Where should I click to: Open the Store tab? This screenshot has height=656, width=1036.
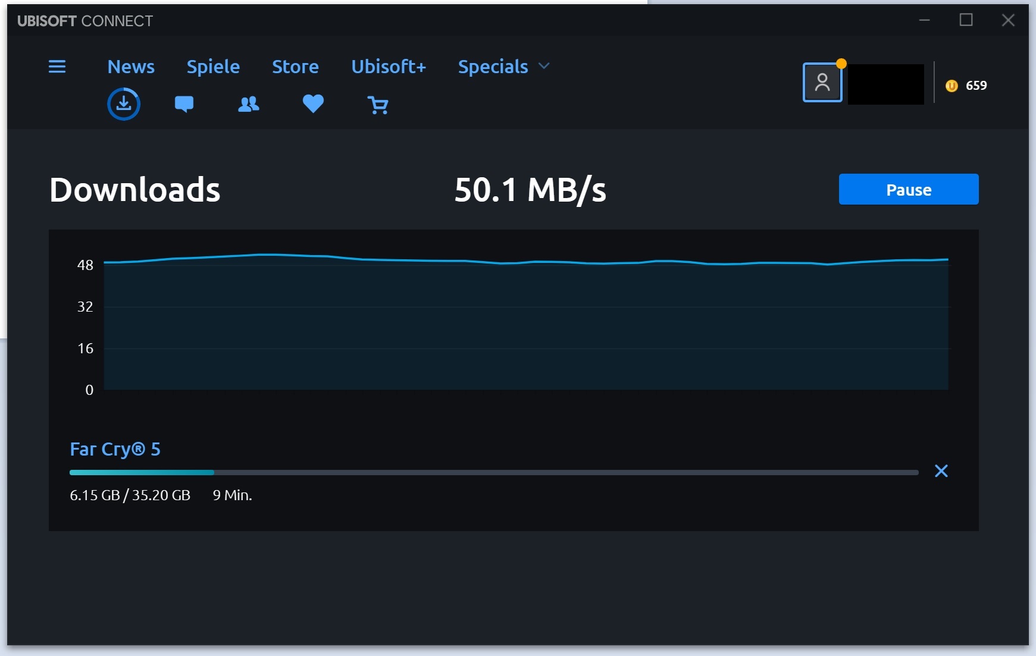coord(295,67)
